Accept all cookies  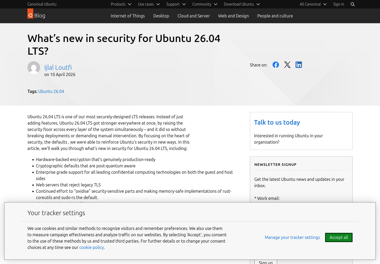pos(339,237)
